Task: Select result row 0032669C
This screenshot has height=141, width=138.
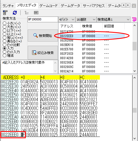Action: 91,67
